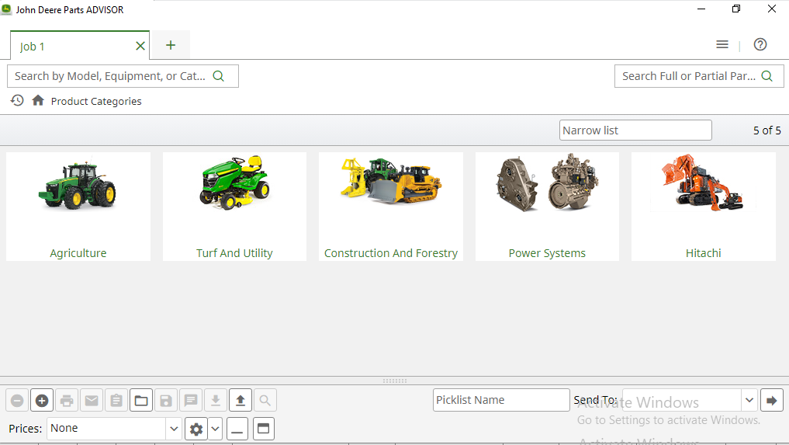Add a new job tab

pos(171,45)
